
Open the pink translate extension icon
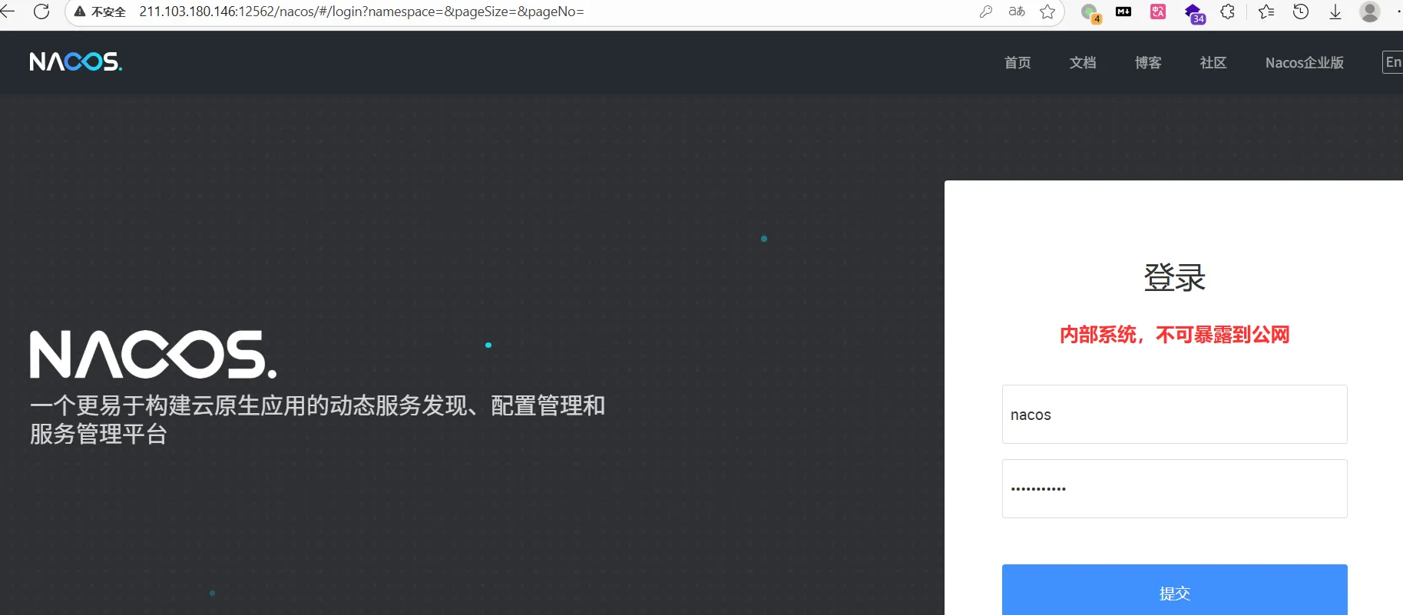click(x=1158, y=12)
